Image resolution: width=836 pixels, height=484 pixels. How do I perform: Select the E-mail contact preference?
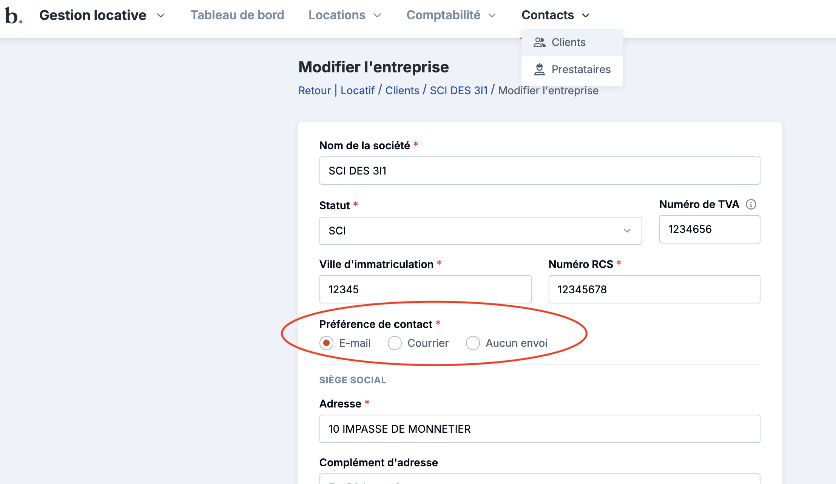327,343
